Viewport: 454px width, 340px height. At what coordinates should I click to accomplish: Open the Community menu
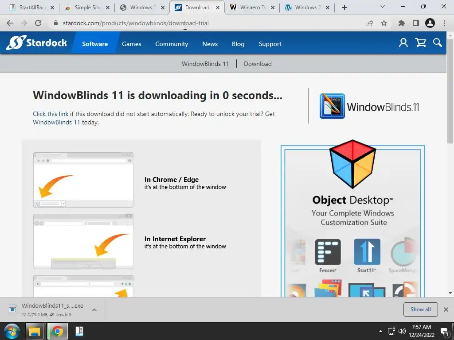click(172, 44)
